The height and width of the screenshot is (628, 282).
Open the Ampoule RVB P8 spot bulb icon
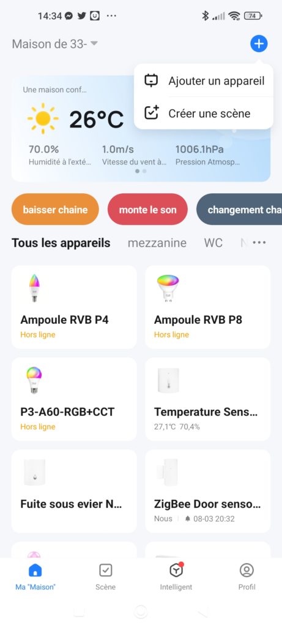[168, 288]
